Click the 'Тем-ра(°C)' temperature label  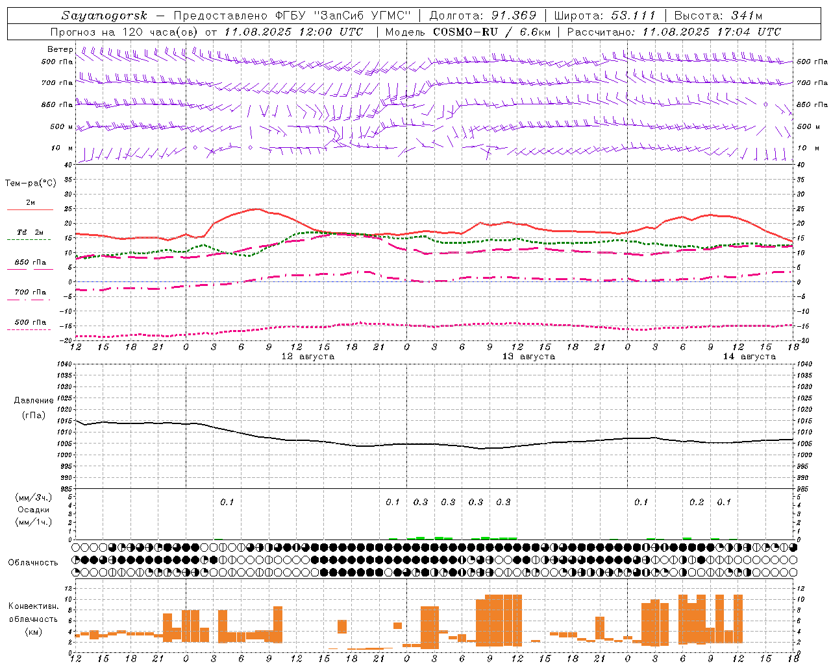click(x=31, y=184)
